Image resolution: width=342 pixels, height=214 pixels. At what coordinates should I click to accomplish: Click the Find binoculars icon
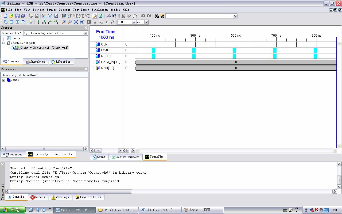(x=157, y=16)
